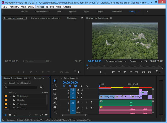The image size is (167, 123).
Task: Select the Hand tool
Action: coord(55,107)
